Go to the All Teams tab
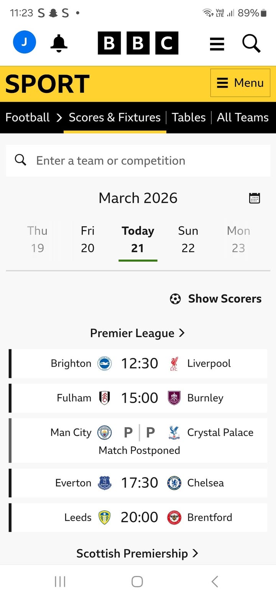This screenshot has height=599, width=276. 243,117
